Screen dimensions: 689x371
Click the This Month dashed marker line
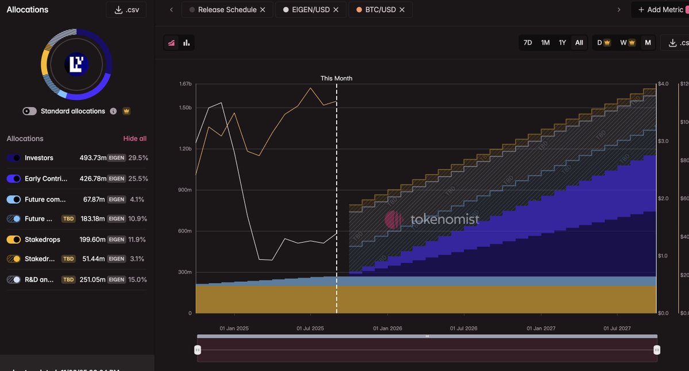click(x=337, y=198)
